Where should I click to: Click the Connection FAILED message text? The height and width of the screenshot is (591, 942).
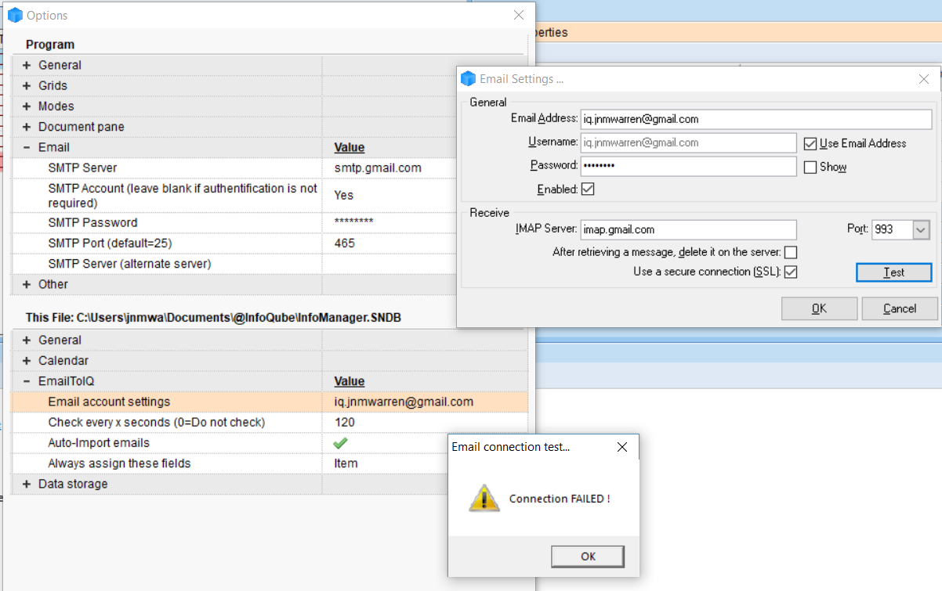click(560, 499)
